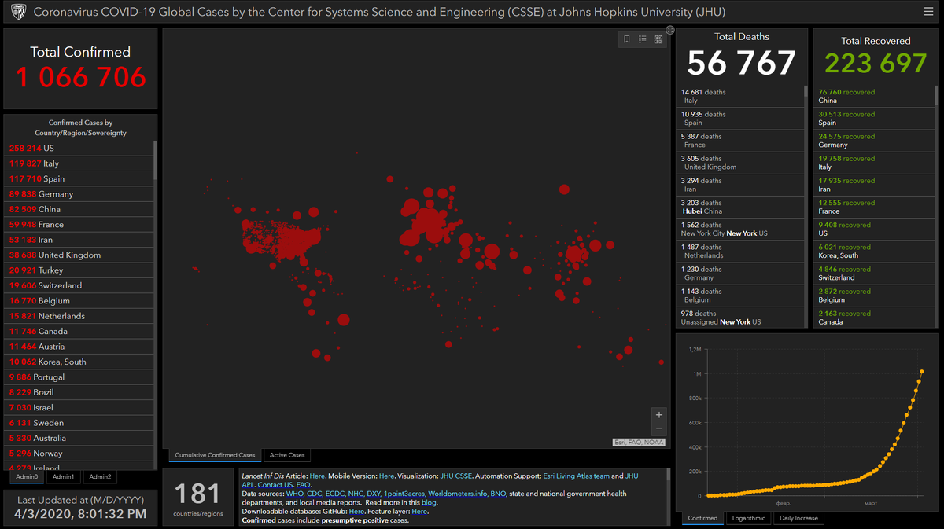Click the country list scrollbar
This screenshot has width=944, height=529.
coord(155,161)
